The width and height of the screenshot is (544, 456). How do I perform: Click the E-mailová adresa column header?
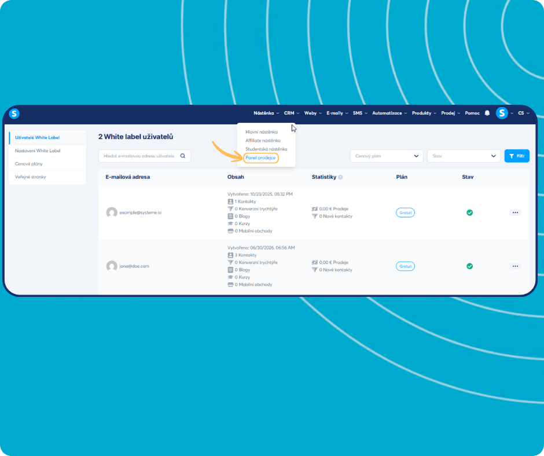coord(128,177)
